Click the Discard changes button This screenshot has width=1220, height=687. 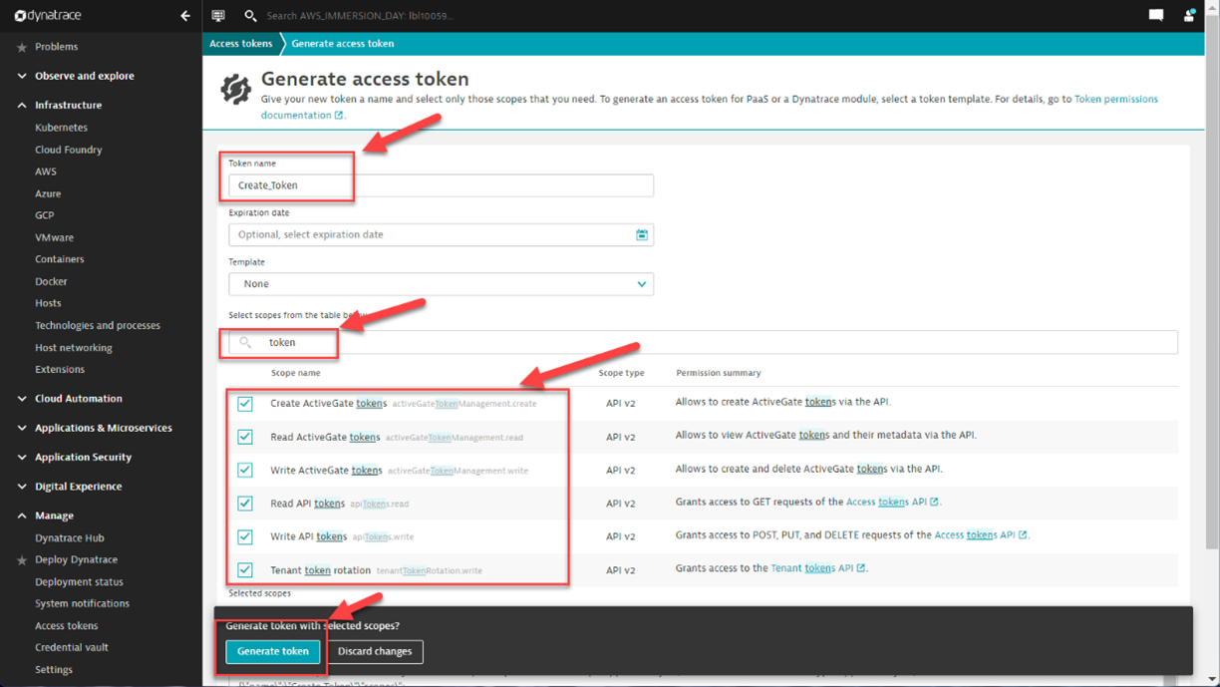point(375,652)
